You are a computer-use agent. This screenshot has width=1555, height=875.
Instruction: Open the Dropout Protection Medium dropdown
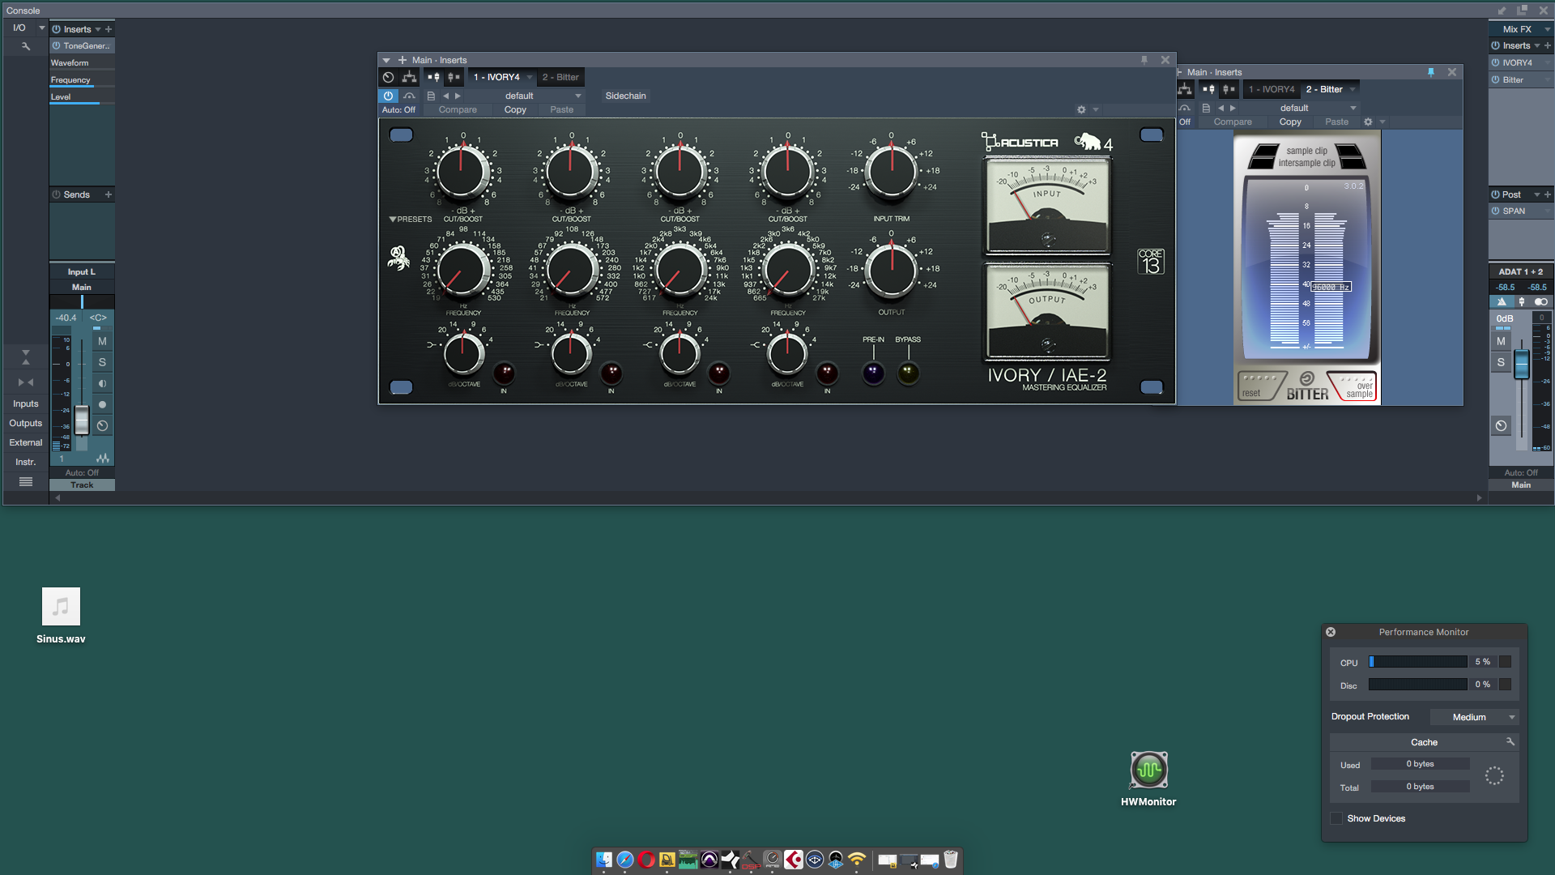1473,717
